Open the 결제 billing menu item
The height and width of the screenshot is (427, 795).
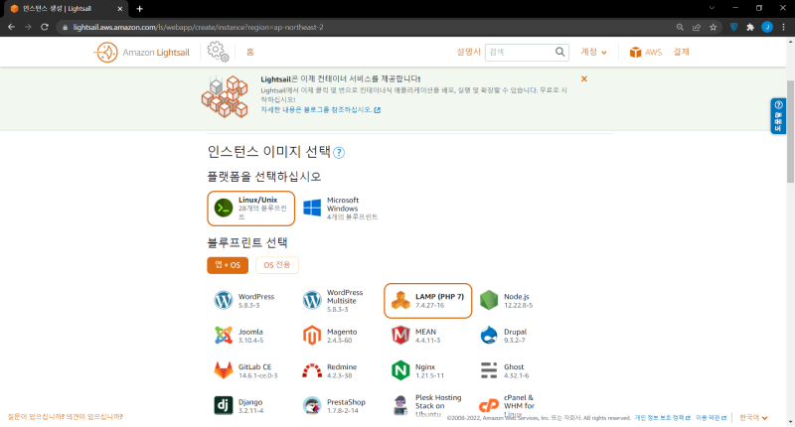coord(681,53)
